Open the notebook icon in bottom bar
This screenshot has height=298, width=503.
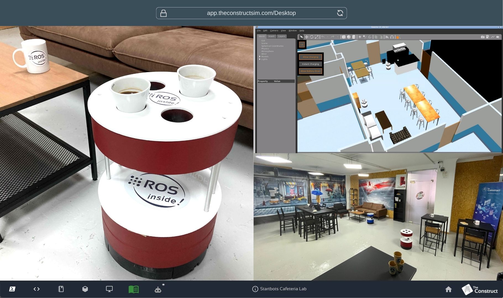(x=61, y=289)
